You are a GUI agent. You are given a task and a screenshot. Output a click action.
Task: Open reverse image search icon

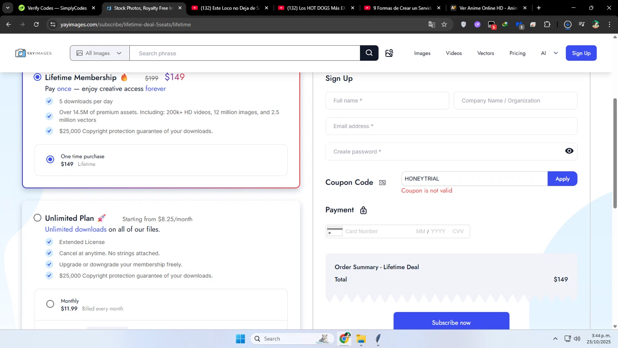(389, 53)
